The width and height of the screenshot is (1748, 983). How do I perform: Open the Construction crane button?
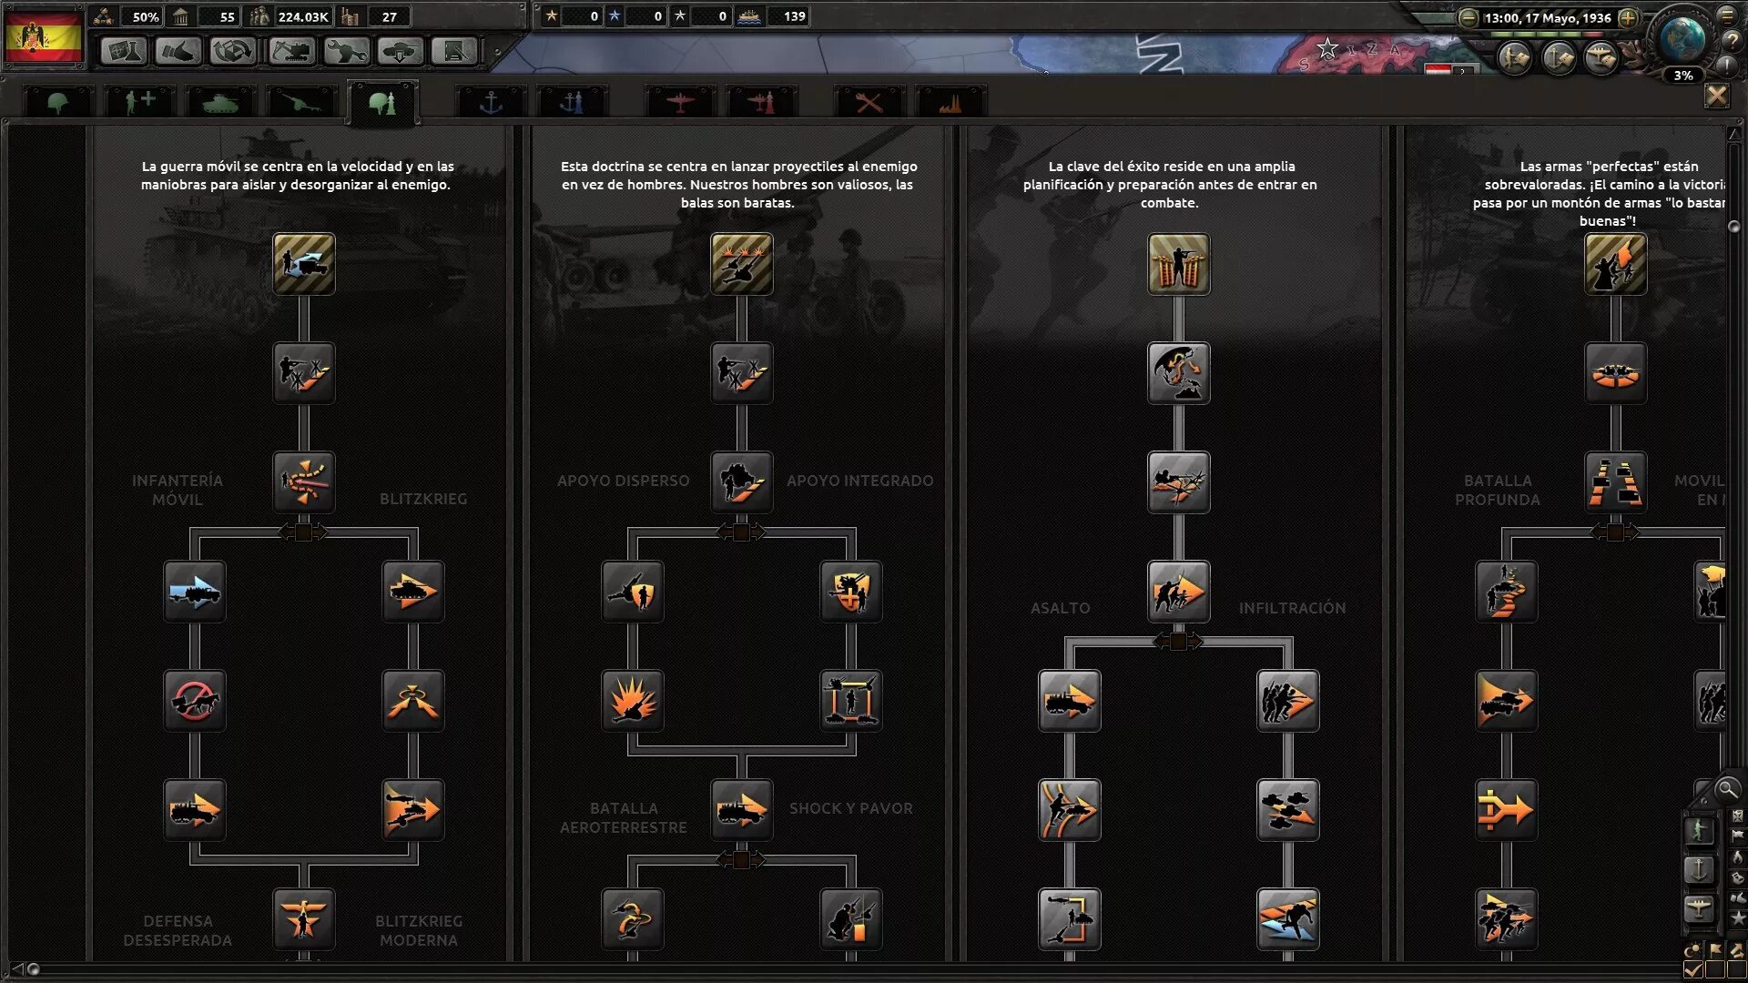tap(291, 51)
